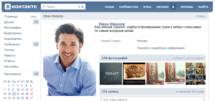The image size is (215, 101).
Task: Open Приложения in sidebar
Action: point(13,74)
